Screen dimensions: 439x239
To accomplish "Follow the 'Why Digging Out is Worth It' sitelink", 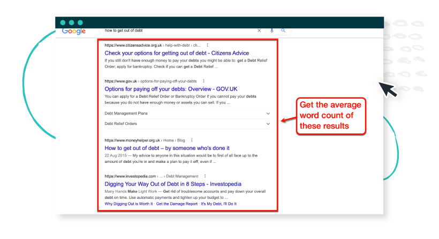I will [x=128, y=204].
